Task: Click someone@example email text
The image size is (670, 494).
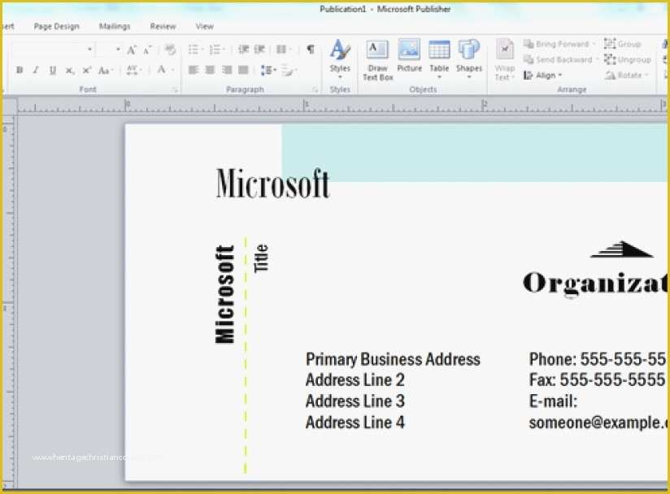Action: [598, 422]
